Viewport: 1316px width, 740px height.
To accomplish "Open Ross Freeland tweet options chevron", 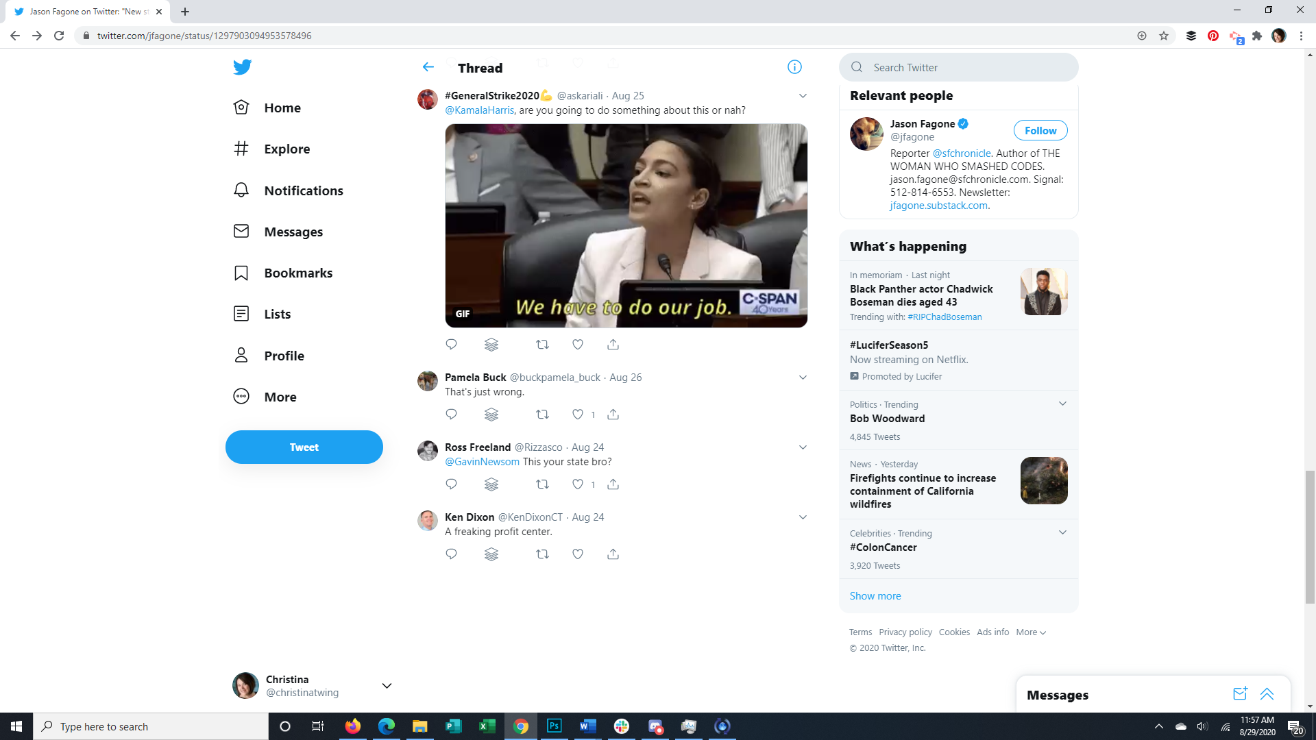I will click(803, 447).
